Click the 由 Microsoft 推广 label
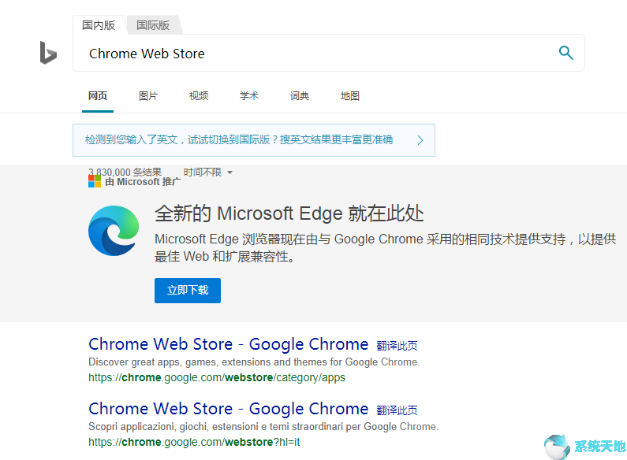The height and width of the screenshot is (460, 627). click(143, 182)
